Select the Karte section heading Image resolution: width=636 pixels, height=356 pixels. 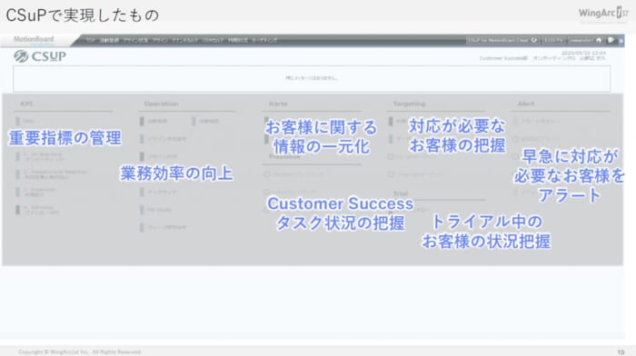pyautogui.click(x=278, y=104)
